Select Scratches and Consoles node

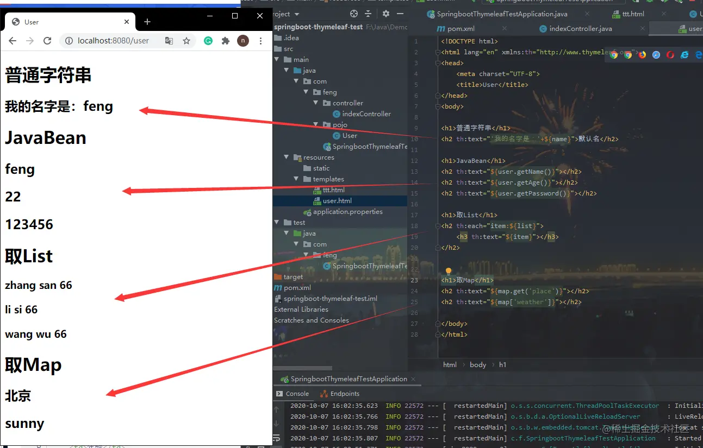point(312,320)
